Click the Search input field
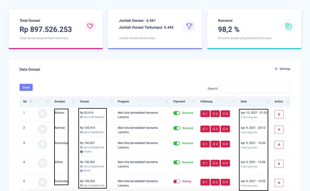 point(255,89)
